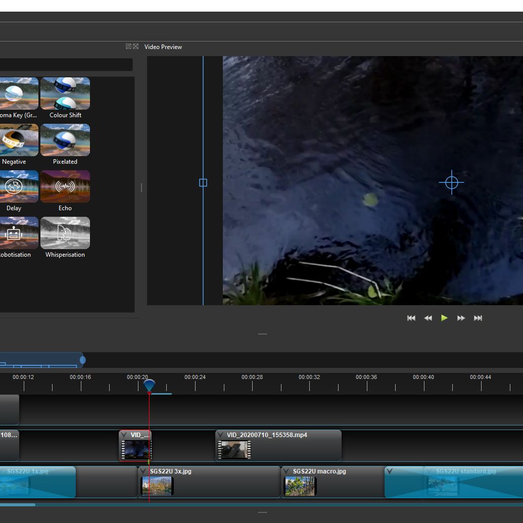Jump to end of the timeline
523x523 pixels.
pos(478,318)
